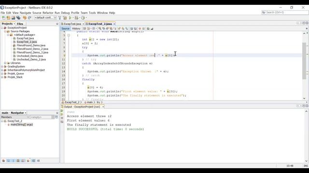Expand the GradingSystem project node
The image size is (309, 173).
pyautogui.click(x=2, y=67)
